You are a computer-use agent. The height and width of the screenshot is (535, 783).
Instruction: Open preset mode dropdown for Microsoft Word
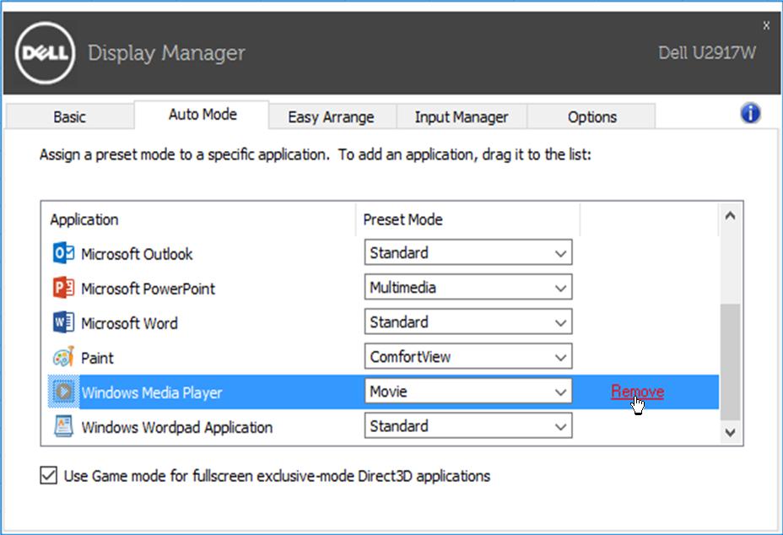coord(468,322)
